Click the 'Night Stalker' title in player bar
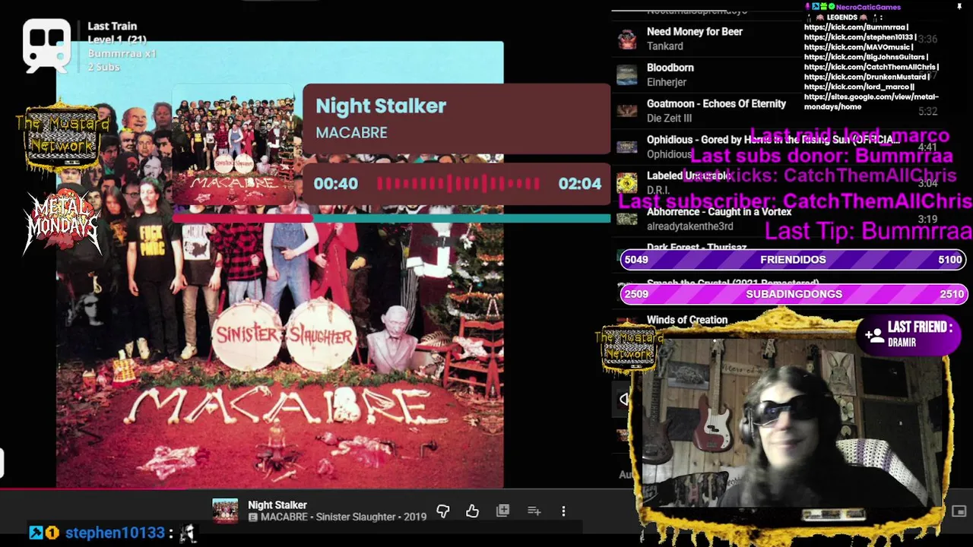Screen dimensions: 973x547 [x=277, y=505]
